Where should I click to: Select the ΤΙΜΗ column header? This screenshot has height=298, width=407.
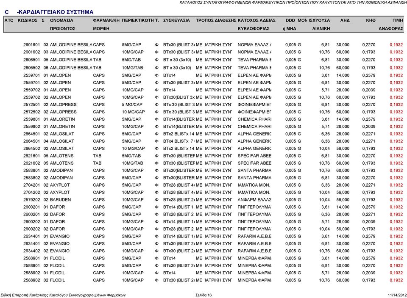(x=398, y=20)
